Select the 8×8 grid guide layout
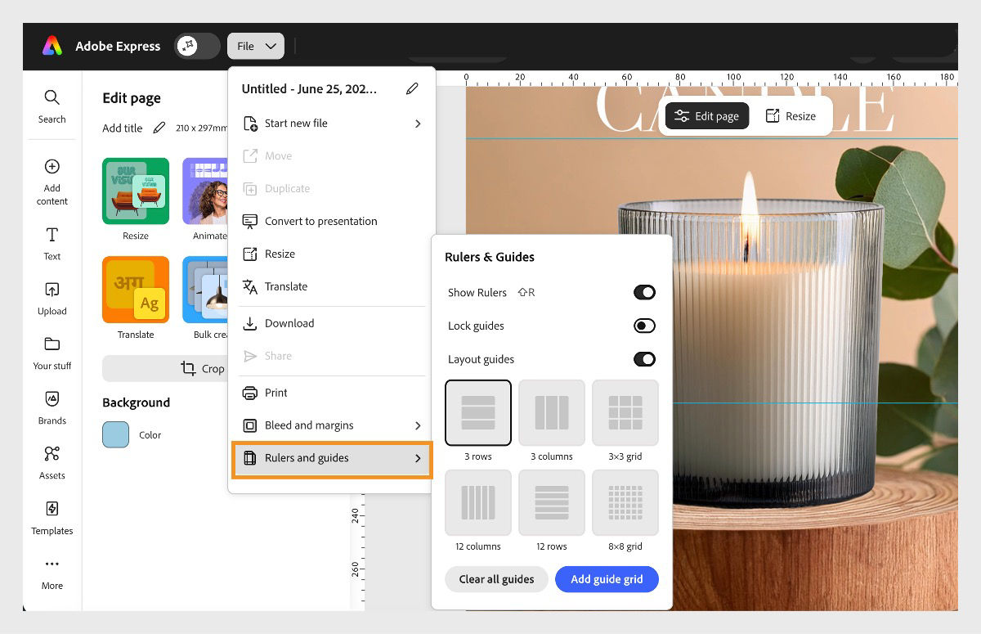981x634 pixels. pos(625,502)
